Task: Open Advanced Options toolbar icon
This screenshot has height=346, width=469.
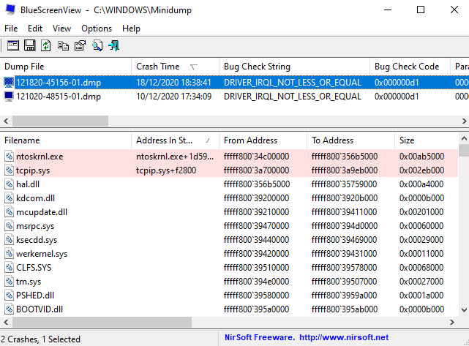Action: tap(13, 46)
